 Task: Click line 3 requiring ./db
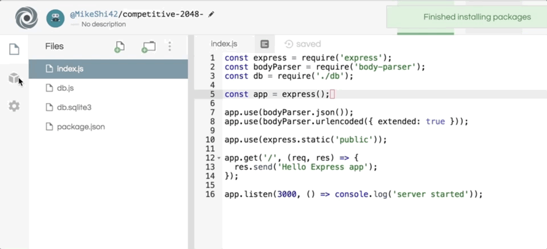289,76
